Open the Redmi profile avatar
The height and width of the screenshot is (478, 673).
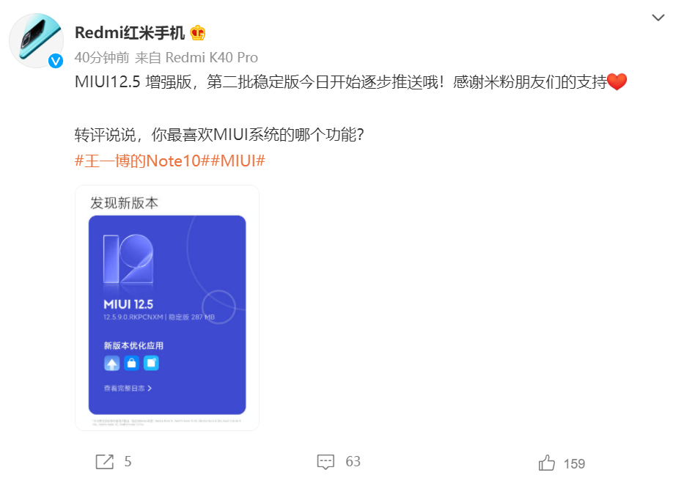point(37,41)
